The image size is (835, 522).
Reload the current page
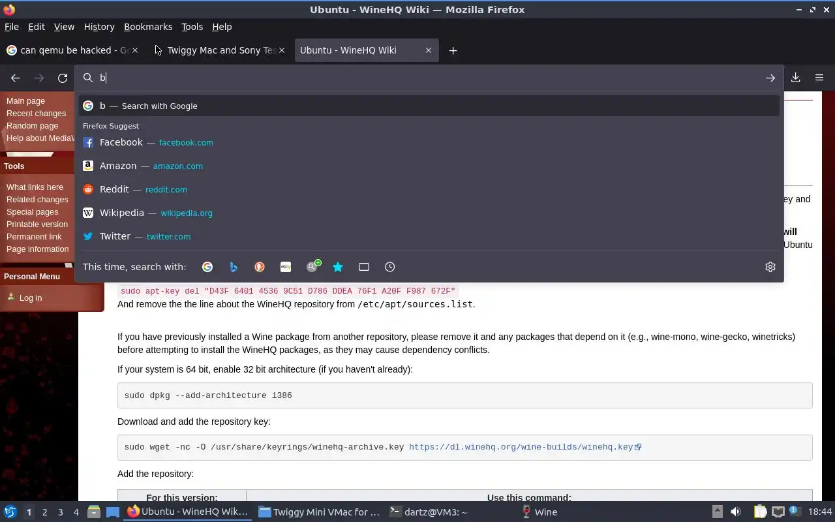[x=63, y=78]
